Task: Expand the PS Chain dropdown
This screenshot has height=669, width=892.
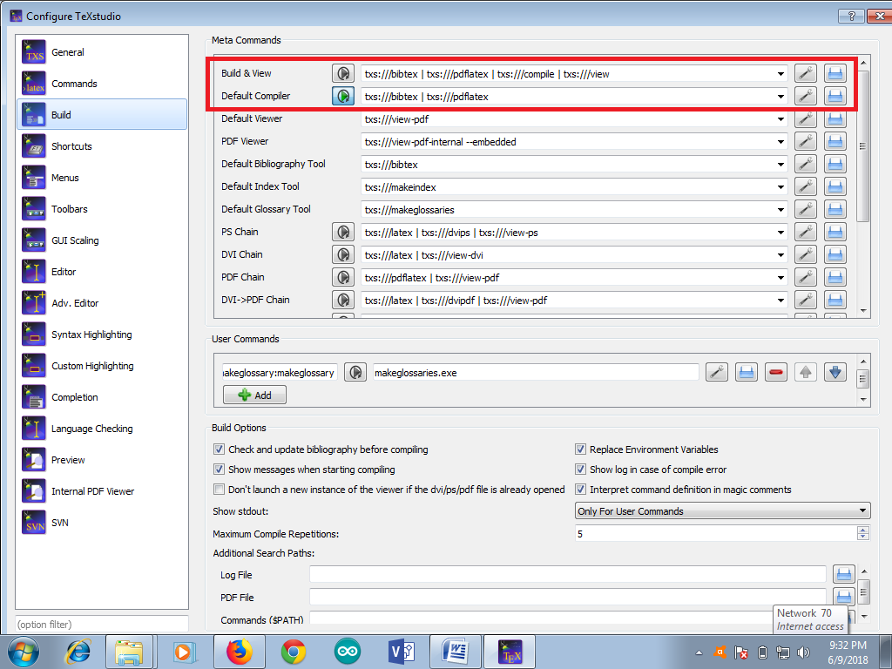Action: (780, 233)
